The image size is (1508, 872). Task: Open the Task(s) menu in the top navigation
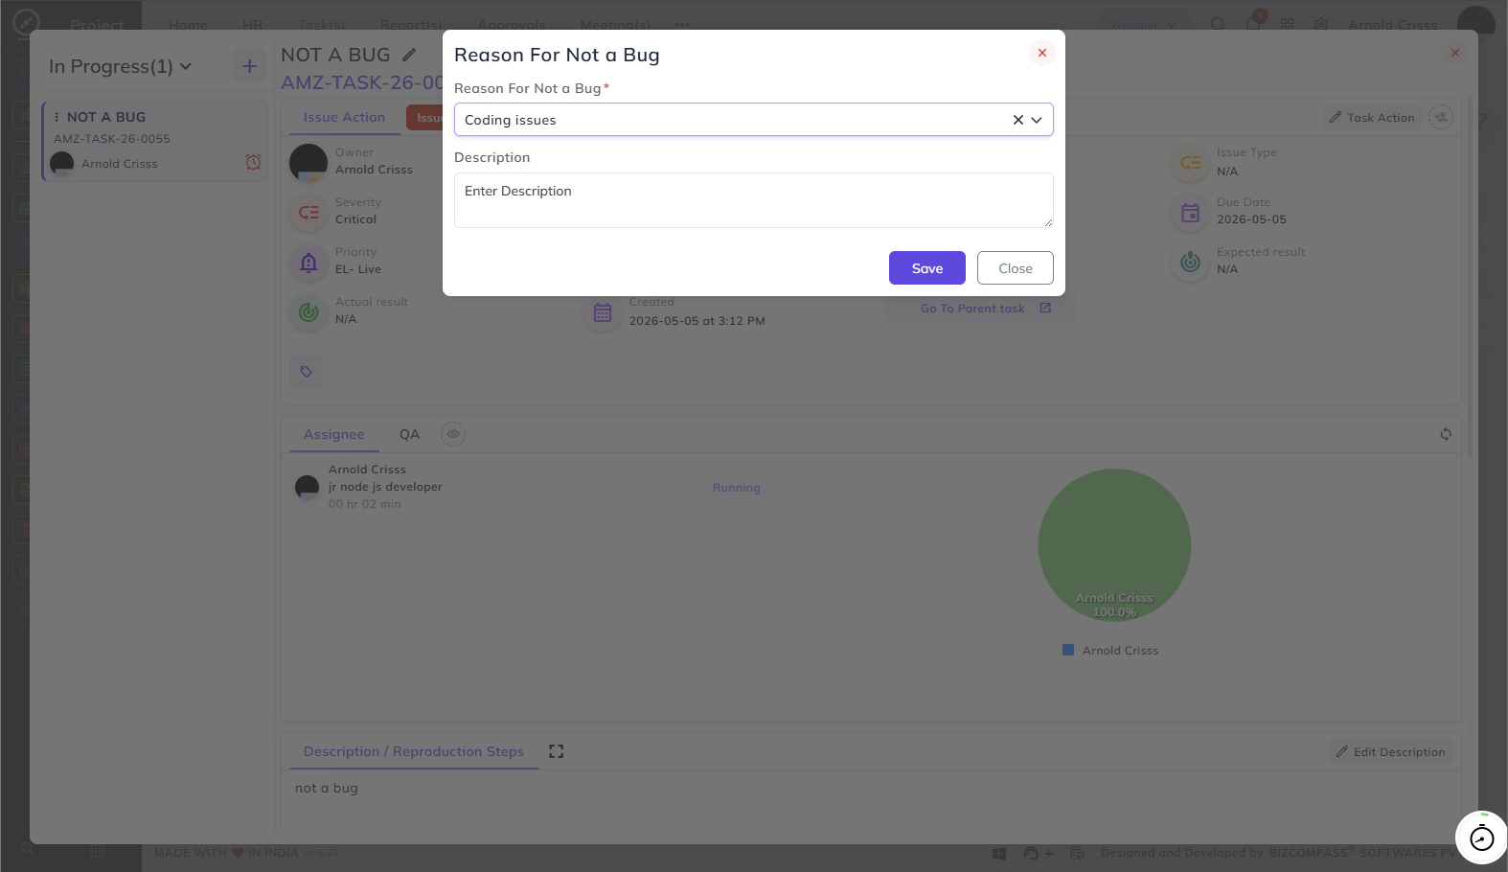321,25
